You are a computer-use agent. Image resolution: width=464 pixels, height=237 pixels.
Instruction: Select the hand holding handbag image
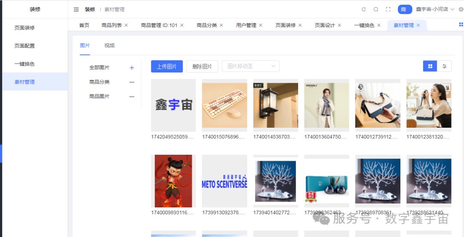pos(378,105)
